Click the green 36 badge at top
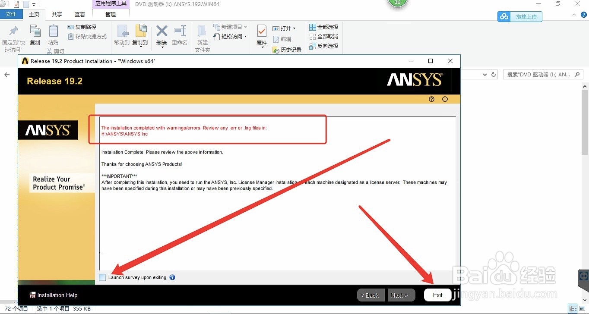Image resolution: width=589 pixels, height=314 pixels. (397, 3)
